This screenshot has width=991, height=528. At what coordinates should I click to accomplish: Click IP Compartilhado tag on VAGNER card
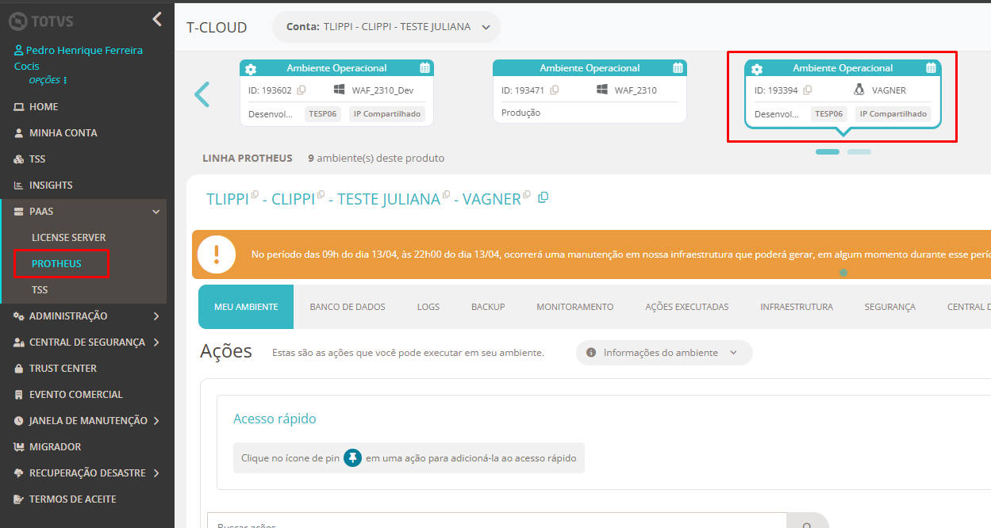pos(893,114)
